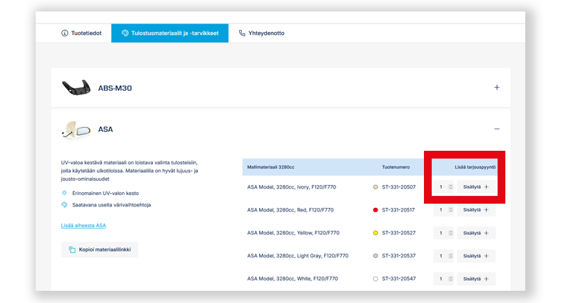The width and height of the screenshot is (561, 303).
Task: Click the quantity stepper for ASA Ivory
Action: tap(450, 187)
